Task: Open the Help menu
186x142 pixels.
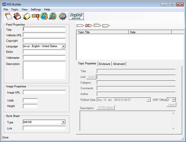Action: 47,9
